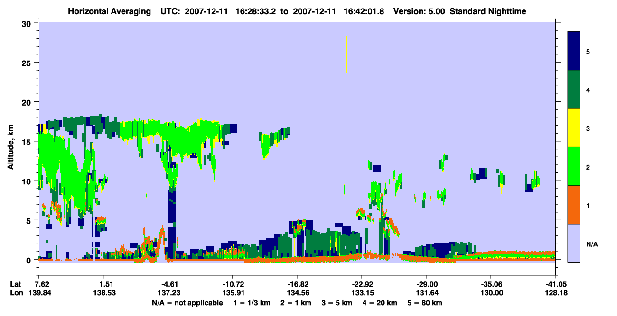Viewport: 617px width, 316px height.
Task: Click the dark blue level 5 color swatch
Action: [x=574, y=51]
